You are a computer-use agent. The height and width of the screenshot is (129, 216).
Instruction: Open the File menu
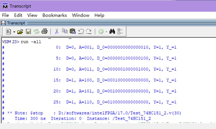6,15
